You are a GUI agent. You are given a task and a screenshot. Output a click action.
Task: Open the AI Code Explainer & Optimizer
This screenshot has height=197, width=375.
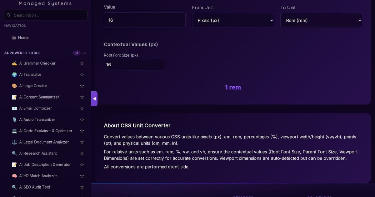click(x=45, y=131)
